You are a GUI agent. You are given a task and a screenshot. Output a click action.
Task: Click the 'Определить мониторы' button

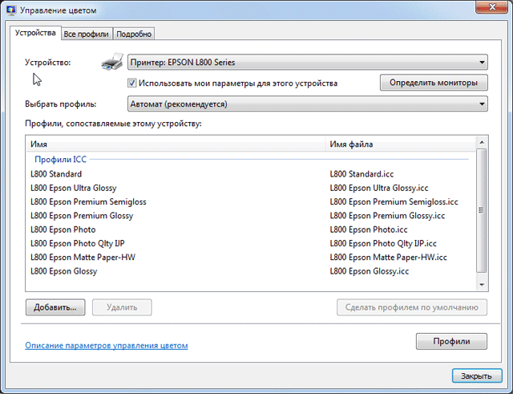(434, 83)
